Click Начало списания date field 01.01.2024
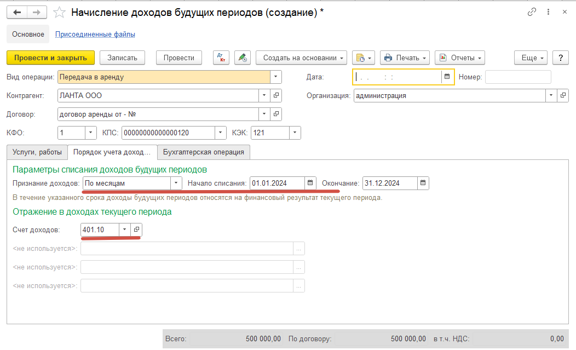This screenshot has height=350, width=576. [x=278, y=183]
